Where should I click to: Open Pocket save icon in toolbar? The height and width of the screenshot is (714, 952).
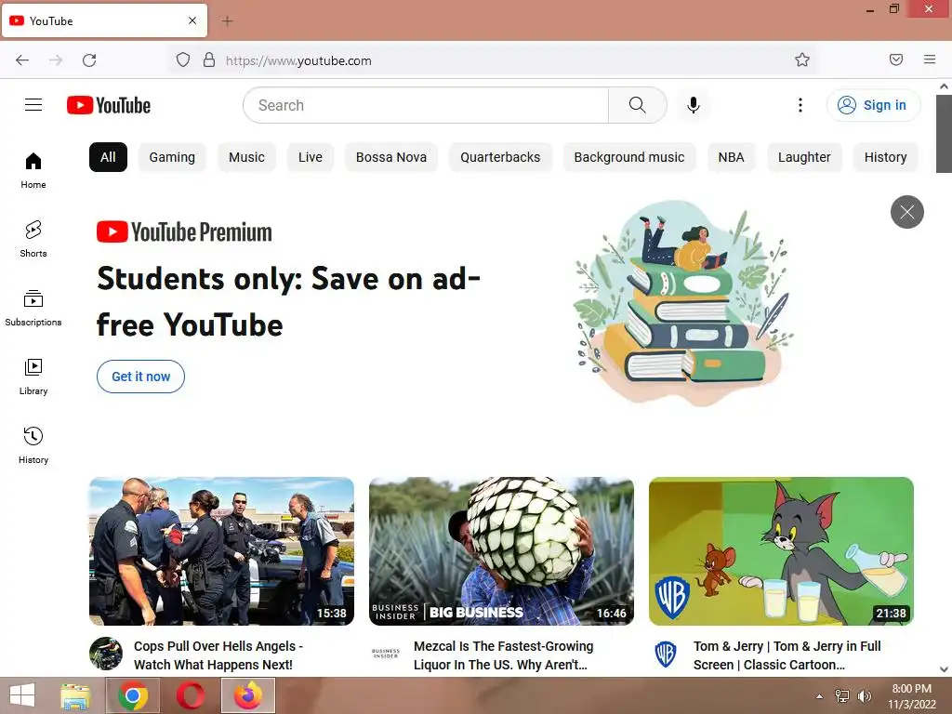(x=896, y=59)
